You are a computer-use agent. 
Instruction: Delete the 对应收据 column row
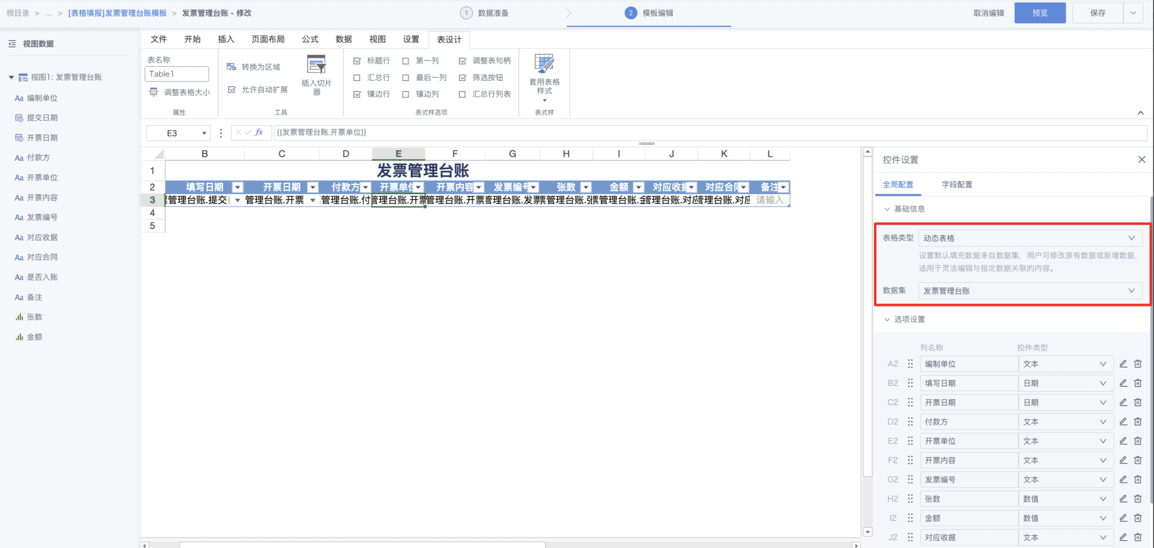click(1137, 537)
